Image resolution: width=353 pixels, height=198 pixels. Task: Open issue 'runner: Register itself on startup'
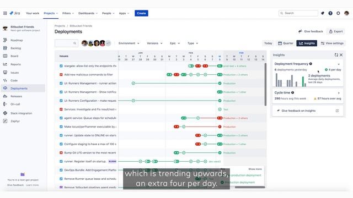85,161
